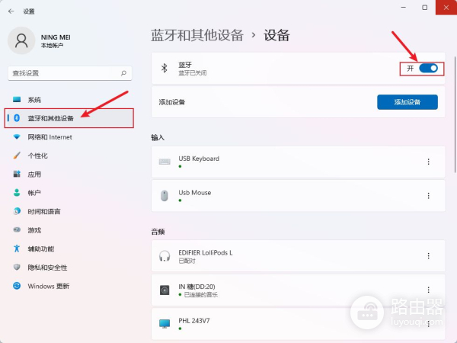This screenshot has height=343, width=457.
Task: Click the personalization paintbrush icon
Action: coord(17,155)
